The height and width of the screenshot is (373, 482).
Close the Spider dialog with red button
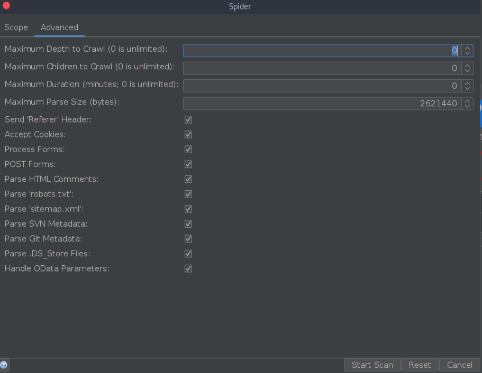[x=6, y=5]
